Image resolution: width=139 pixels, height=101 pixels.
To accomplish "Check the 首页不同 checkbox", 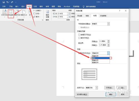I will (x=79, y=38).
